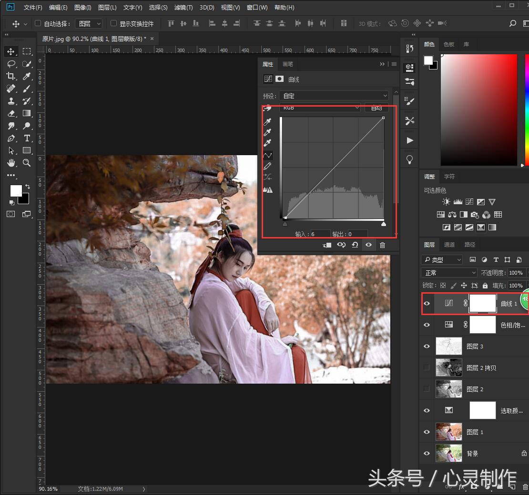
Task: Click the 曲线 1 layer mask thumbnail
Action: (483, 303)
